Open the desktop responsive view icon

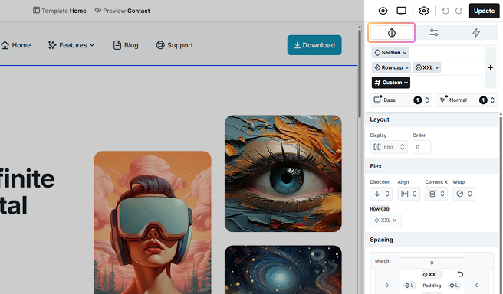coord(401,11)
